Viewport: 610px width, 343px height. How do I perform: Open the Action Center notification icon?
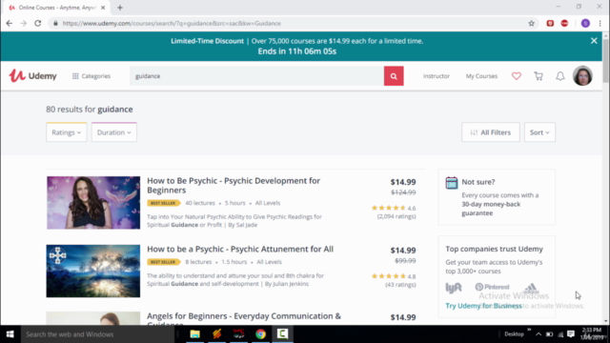[571, 334]
